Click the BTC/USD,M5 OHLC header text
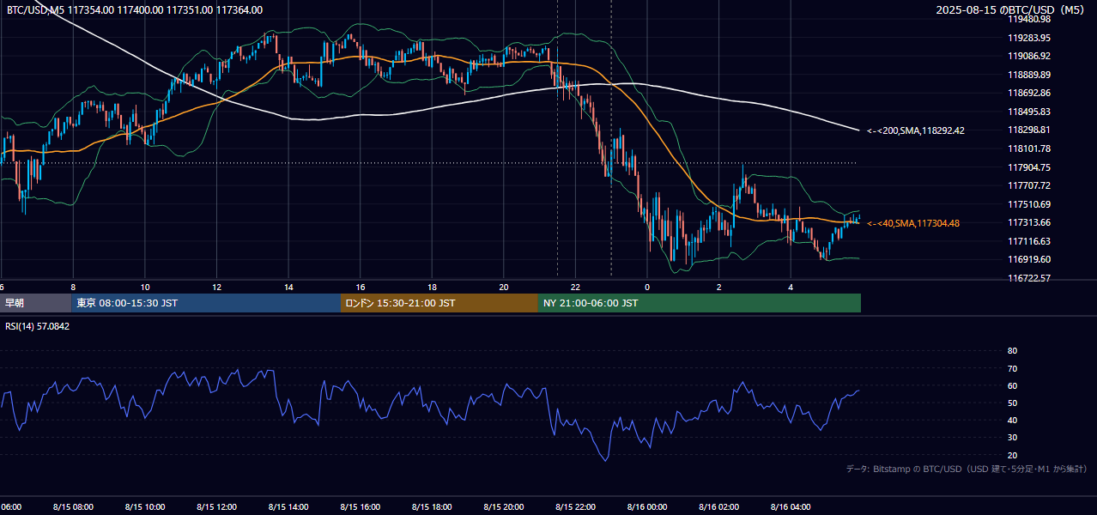 (135, 10)
